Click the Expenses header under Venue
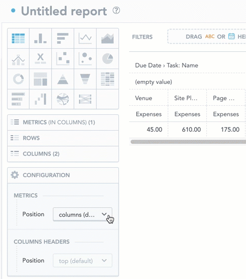246x279 pixels. point(148,114)
